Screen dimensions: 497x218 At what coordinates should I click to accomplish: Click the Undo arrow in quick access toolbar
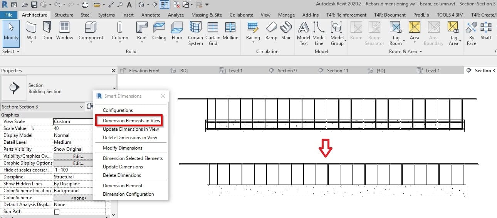pos(57,5)
